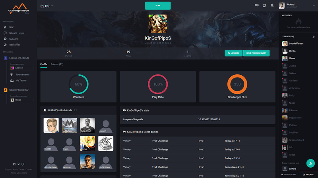
Task: Click the 68% Win Rate ring
Action: 78,84
